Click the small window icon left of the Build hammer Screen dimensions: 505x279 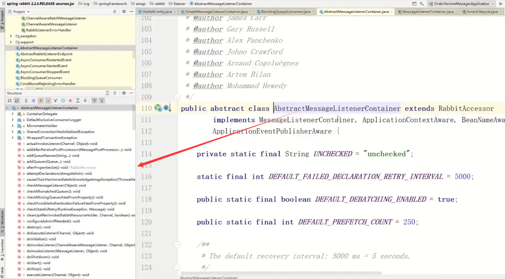[414, 4]
